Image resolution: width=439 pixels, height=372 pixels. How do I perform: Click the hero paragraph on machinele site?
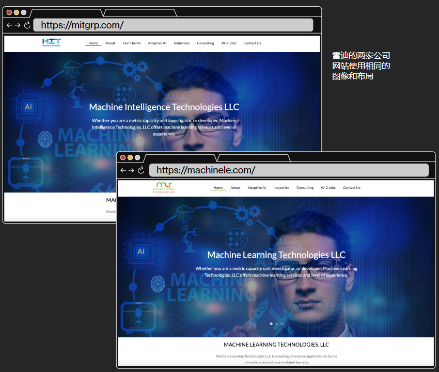[276, 272]
